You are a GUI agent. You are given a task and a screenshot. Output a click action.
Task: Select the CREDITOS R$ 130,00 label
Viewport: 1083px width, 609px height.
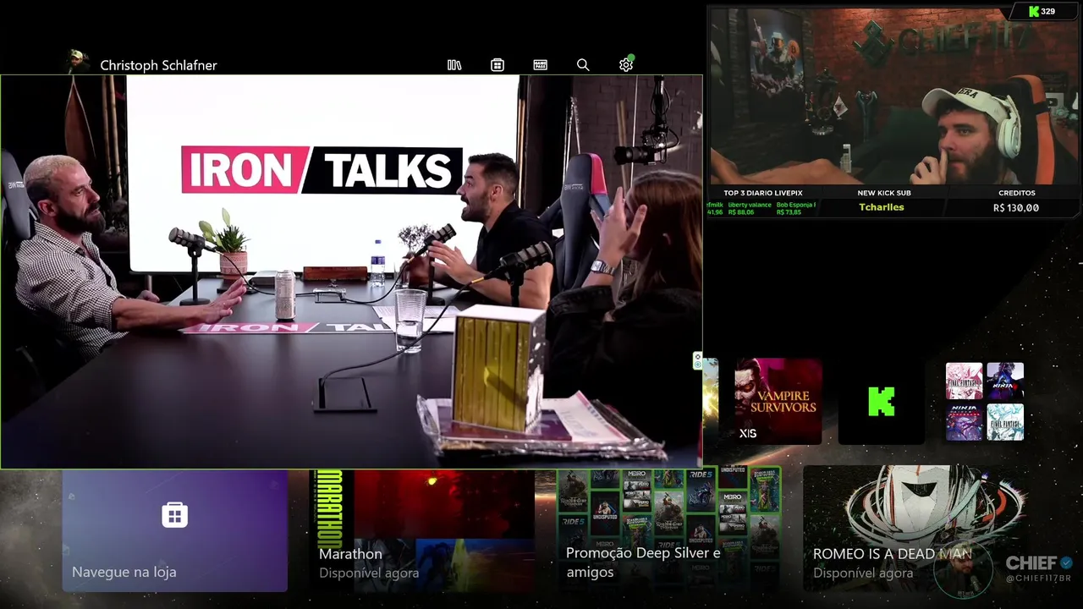(x=1016, y=200)
